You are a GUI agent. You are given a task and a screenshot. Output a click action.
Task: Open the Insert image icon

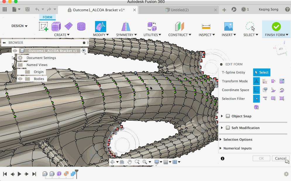tap(228, 27)
